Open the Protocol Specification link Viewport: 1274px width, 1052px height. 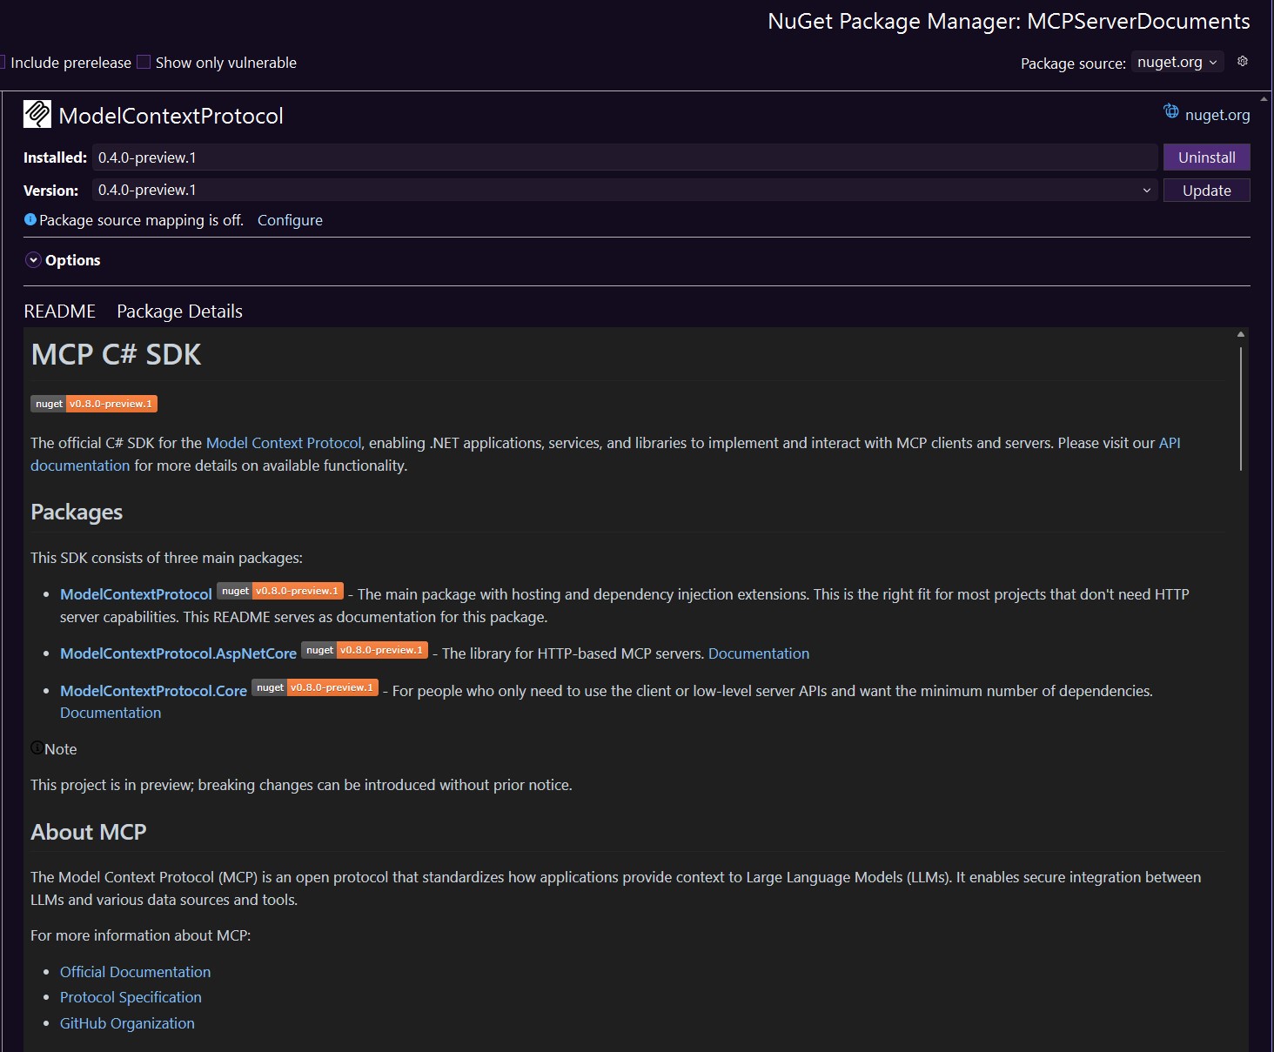[131, 997]
